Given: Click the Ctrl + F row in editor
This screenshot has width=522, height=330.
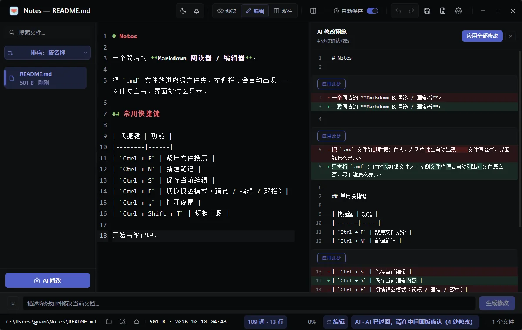Looking at the screenshot, I should (x=163, y=158).
